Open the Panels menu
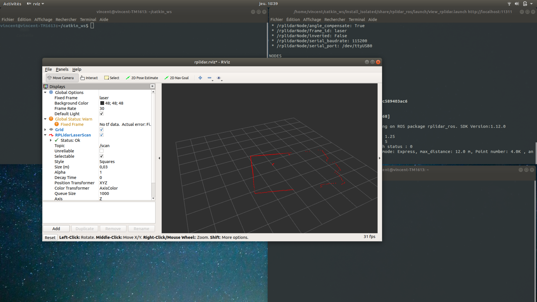537x302 pixels. click(62, 69)
